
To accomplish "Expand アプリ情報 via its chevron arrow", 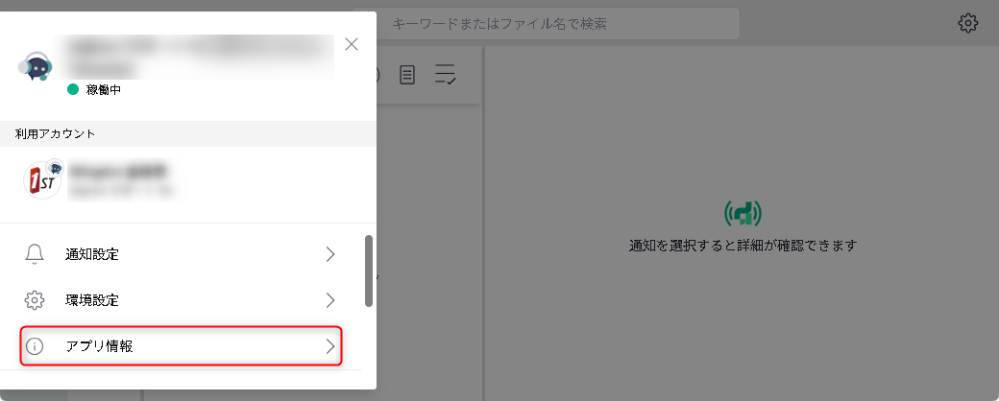I will [x=330, y=346].
